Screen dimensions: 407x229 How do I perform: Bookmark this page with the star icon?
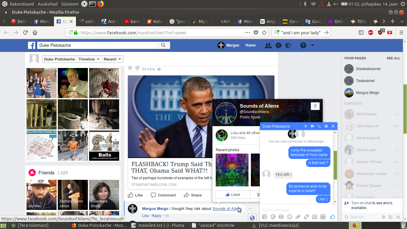click(x=264, y=33)
